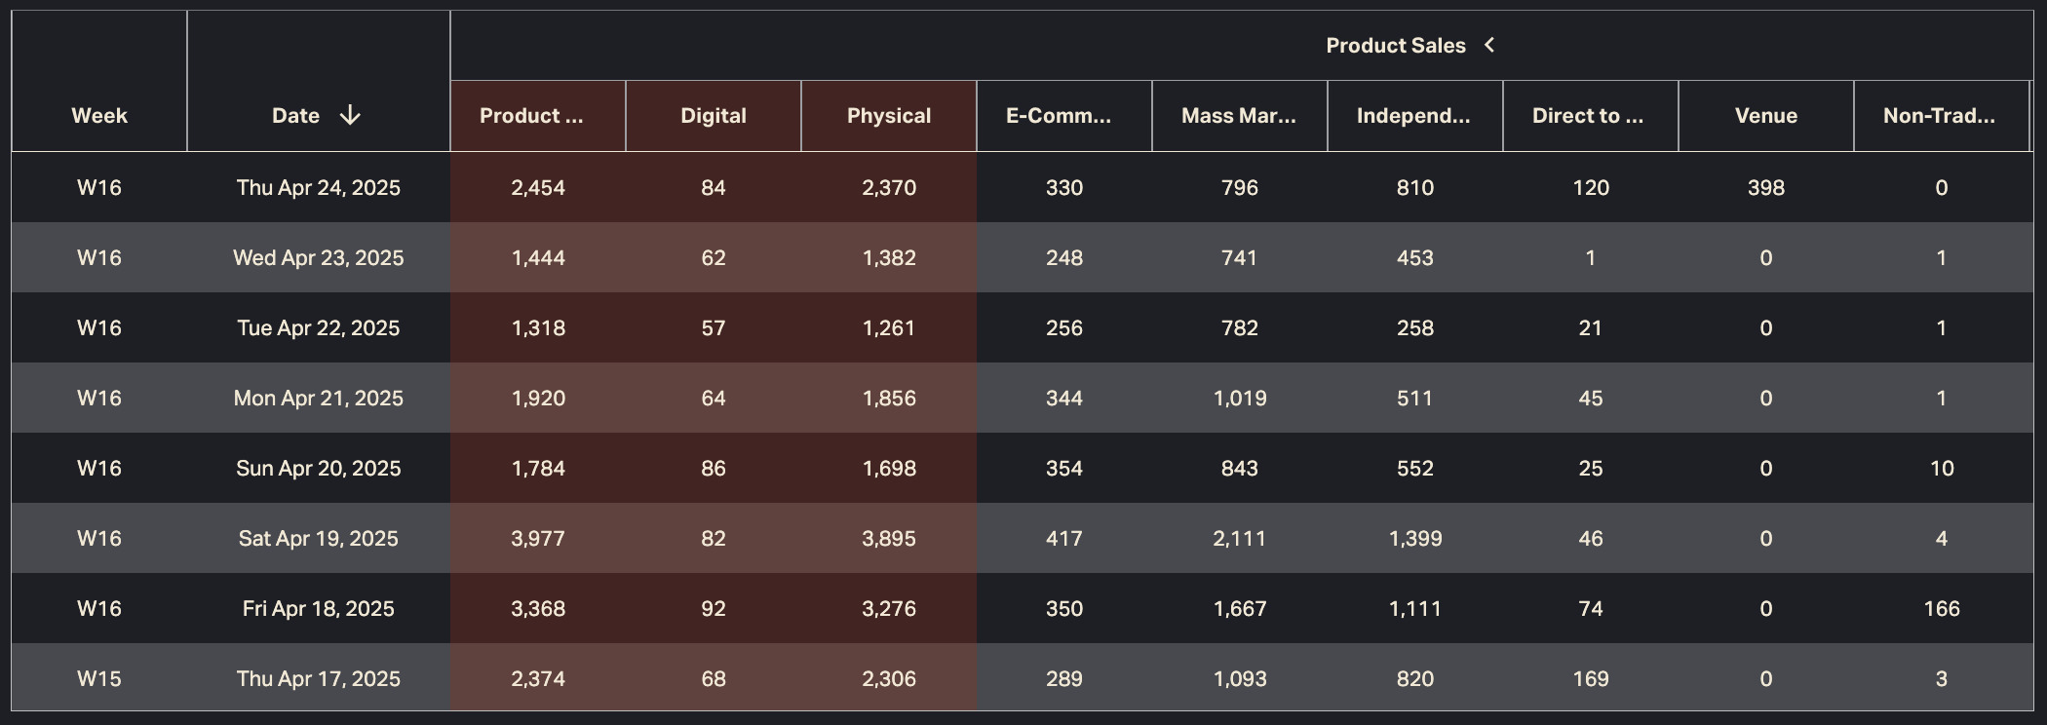2047x725 pixels.
Task: Click the Mass Market value 2,111 cell
Action: (x=1239, y=539)
